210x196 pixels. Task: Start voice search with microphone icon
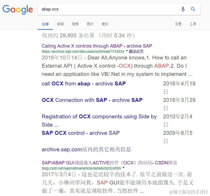(x=183, y=9)
